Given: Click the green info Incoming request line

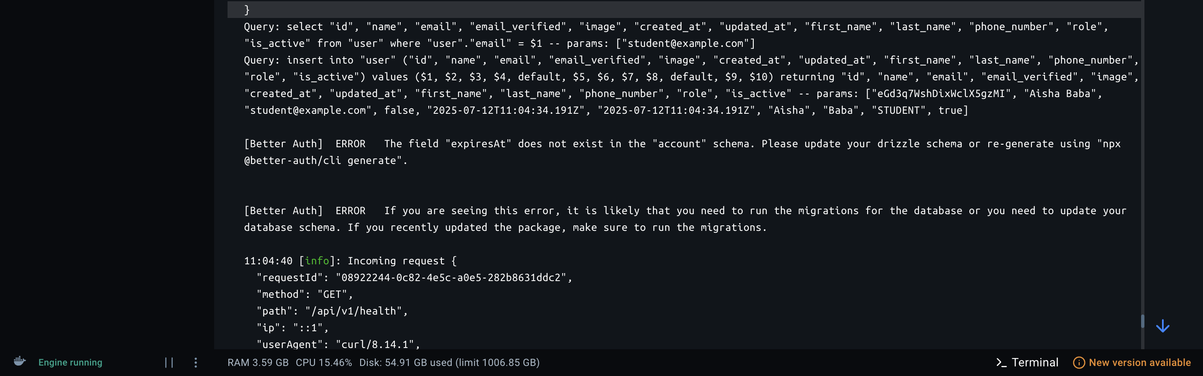Looking at the screenshot, I should (x=350, y=261).
